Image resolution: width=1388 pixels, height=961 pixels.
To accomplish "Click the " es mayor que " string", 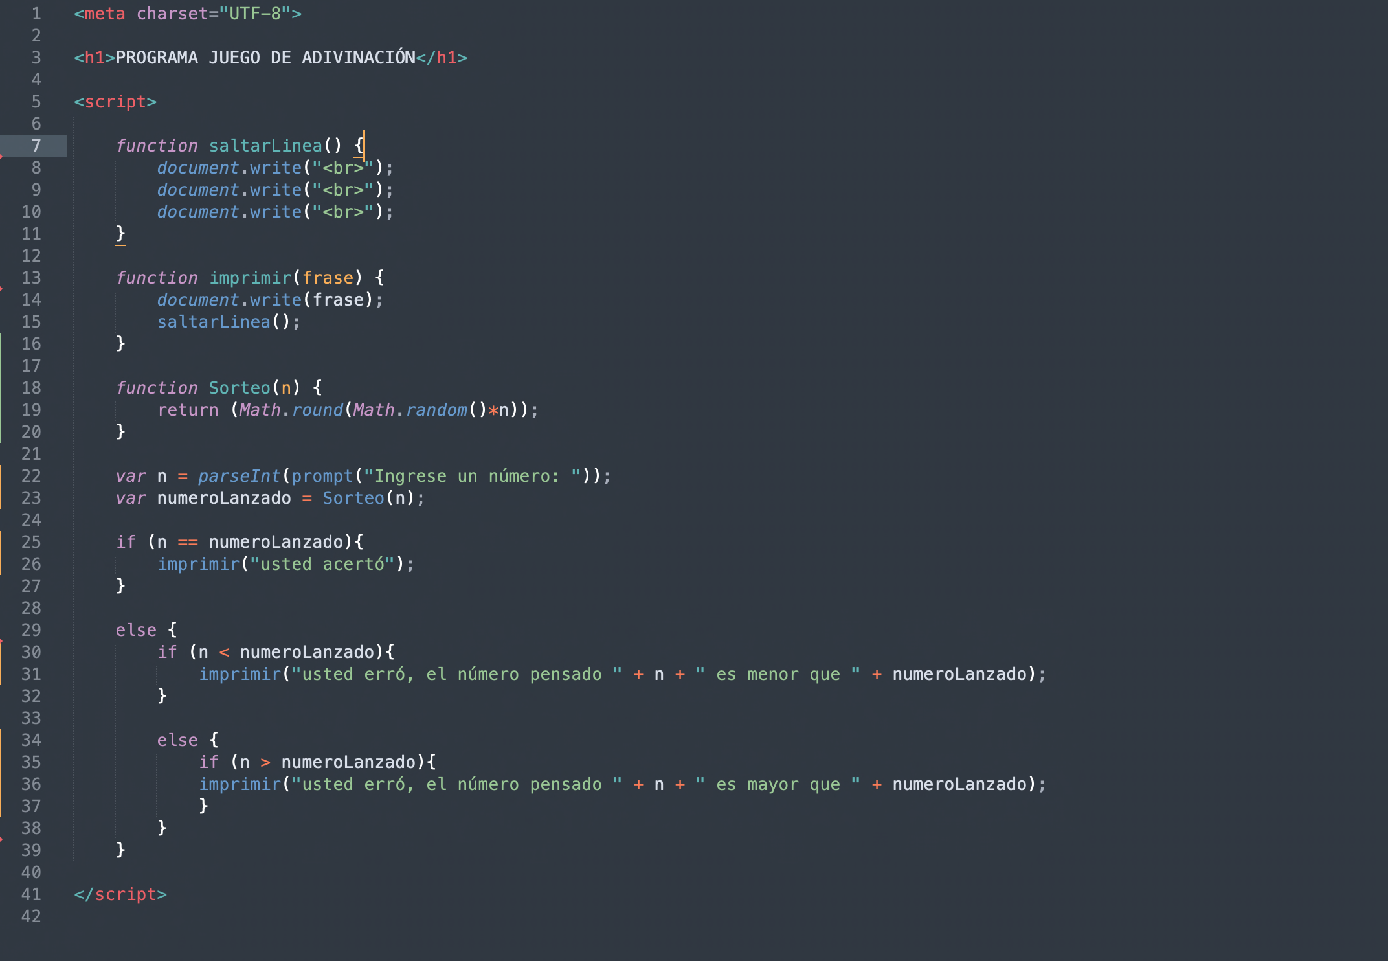I will click(x=778, y=784).
